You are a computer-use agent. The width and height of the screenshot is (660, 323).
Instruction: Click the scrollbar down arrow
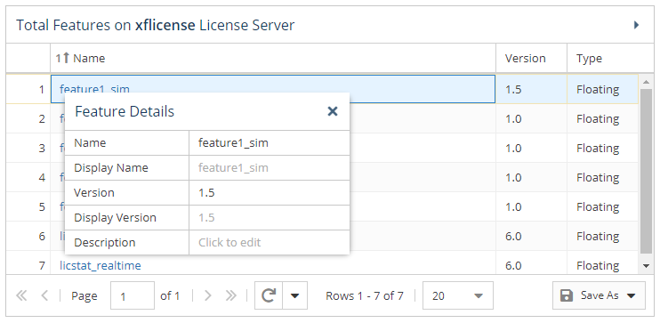click(x=646, y=265)
